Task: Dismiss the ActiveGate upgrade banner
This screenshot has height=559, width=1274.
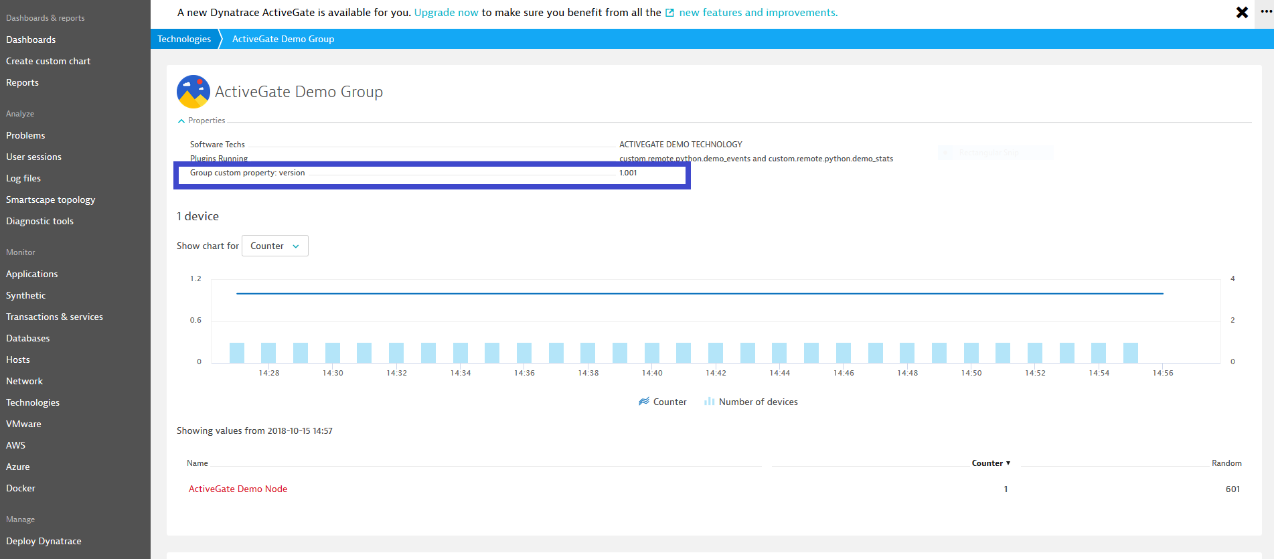Action: (1242, 12)
